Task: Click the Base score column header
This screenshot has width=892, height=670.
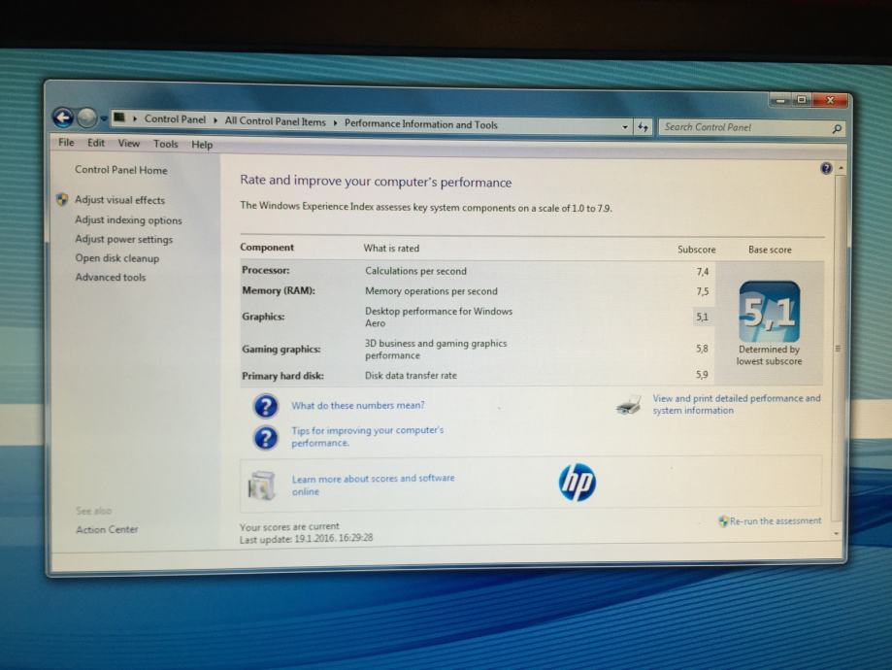Action: click(x=770, y=250)
